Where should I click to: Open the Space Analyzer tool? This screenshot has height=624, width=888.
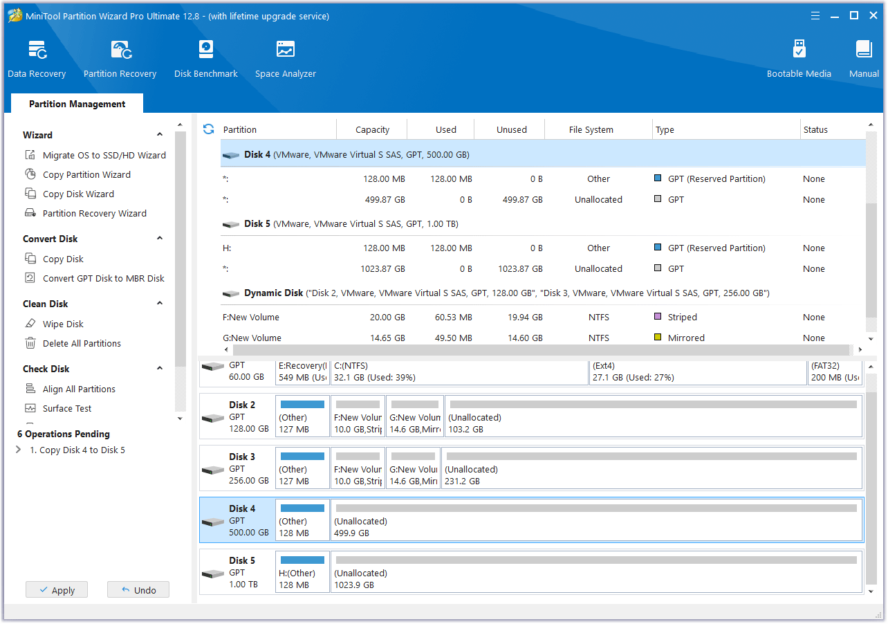(285, 59)
